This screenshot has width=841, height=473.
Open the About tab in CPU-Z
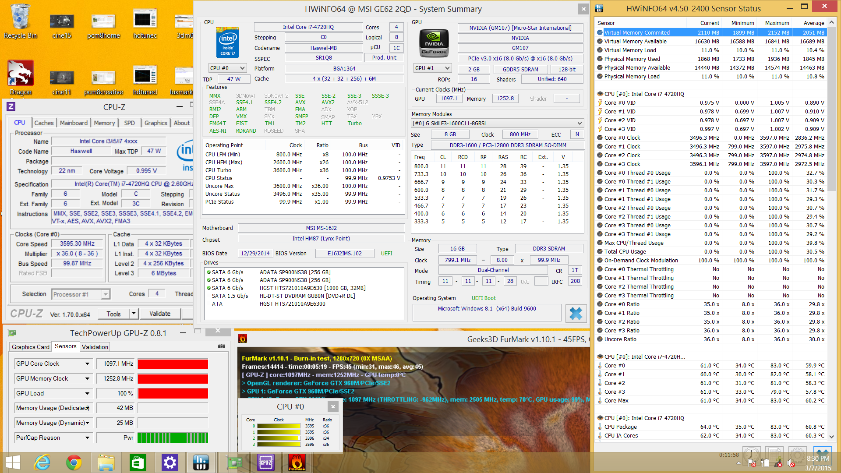[x=182, y=123]
